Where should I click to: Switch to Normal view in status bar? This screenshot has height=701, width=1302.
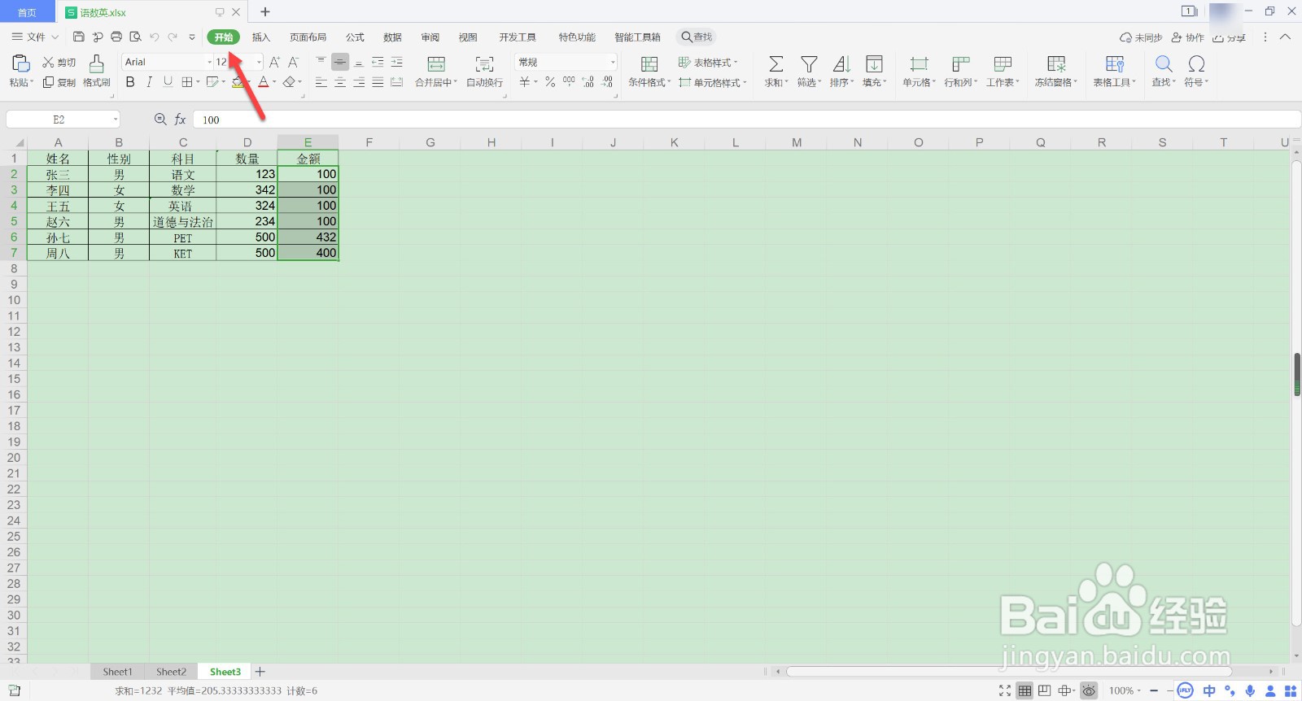[x=1025, y=690]
